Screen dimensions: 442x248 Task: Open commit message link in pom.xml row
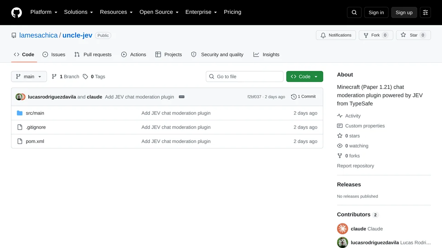click(176, 141)
